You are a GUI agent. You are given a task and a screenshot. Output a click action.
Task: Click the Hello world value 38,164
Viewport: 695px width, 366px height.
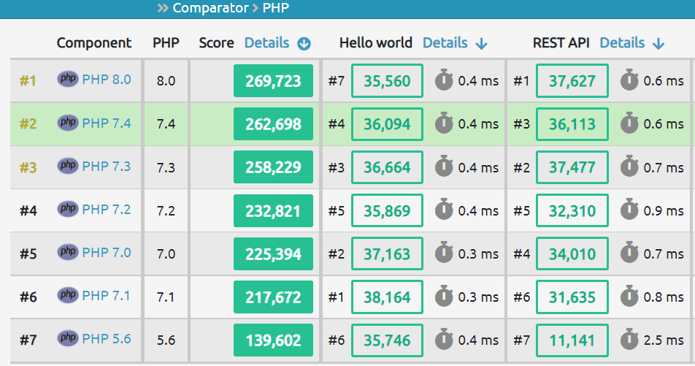coord(388,297)
